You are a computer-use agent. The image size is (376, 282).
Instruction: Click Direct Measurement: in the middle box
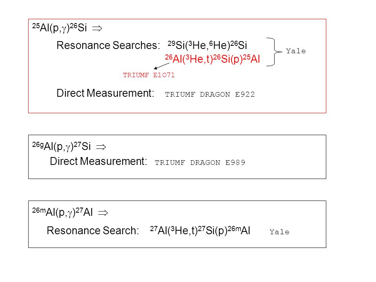tap(98, 161)
